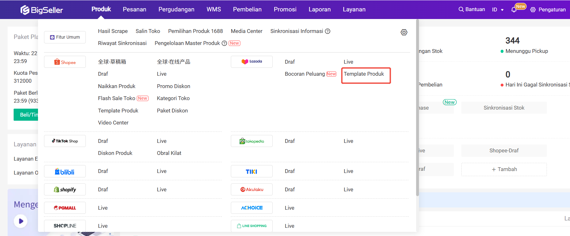570x236 pixels.
Task: Click the BigSeller logo
Action: 42,10
